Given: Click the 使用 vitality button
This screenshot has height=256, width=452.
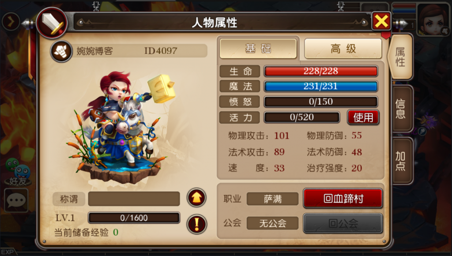Looking at the screenshot, I should (x=363, y=117).
